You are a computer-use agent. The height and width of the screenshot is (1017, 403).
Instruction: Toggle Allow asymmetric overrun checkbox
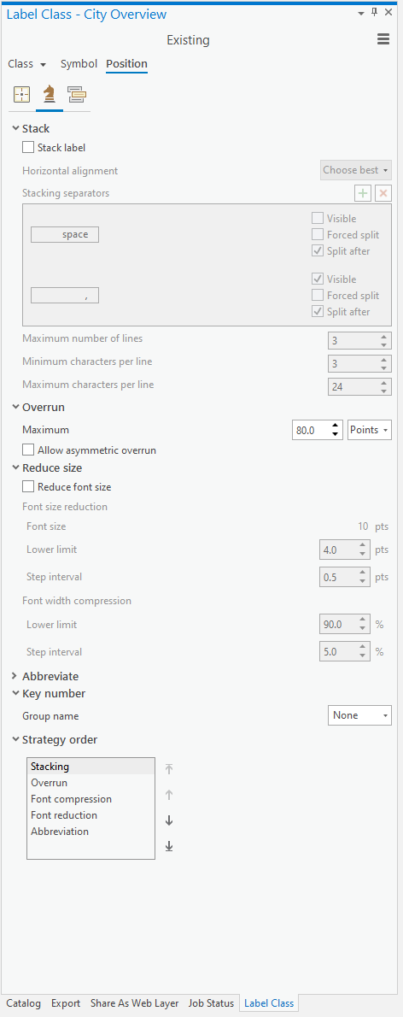click(28, 450)
